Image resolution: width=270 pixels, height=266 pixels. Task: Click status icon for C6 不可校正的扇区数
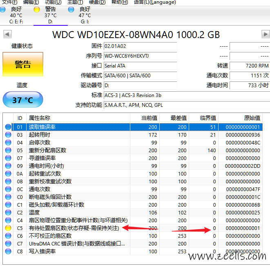click(x=8, y=236)
